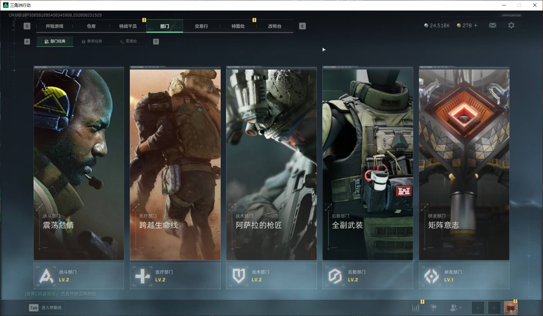
Task: Click the Q key navigation icon
Action: tap(27, 26)
